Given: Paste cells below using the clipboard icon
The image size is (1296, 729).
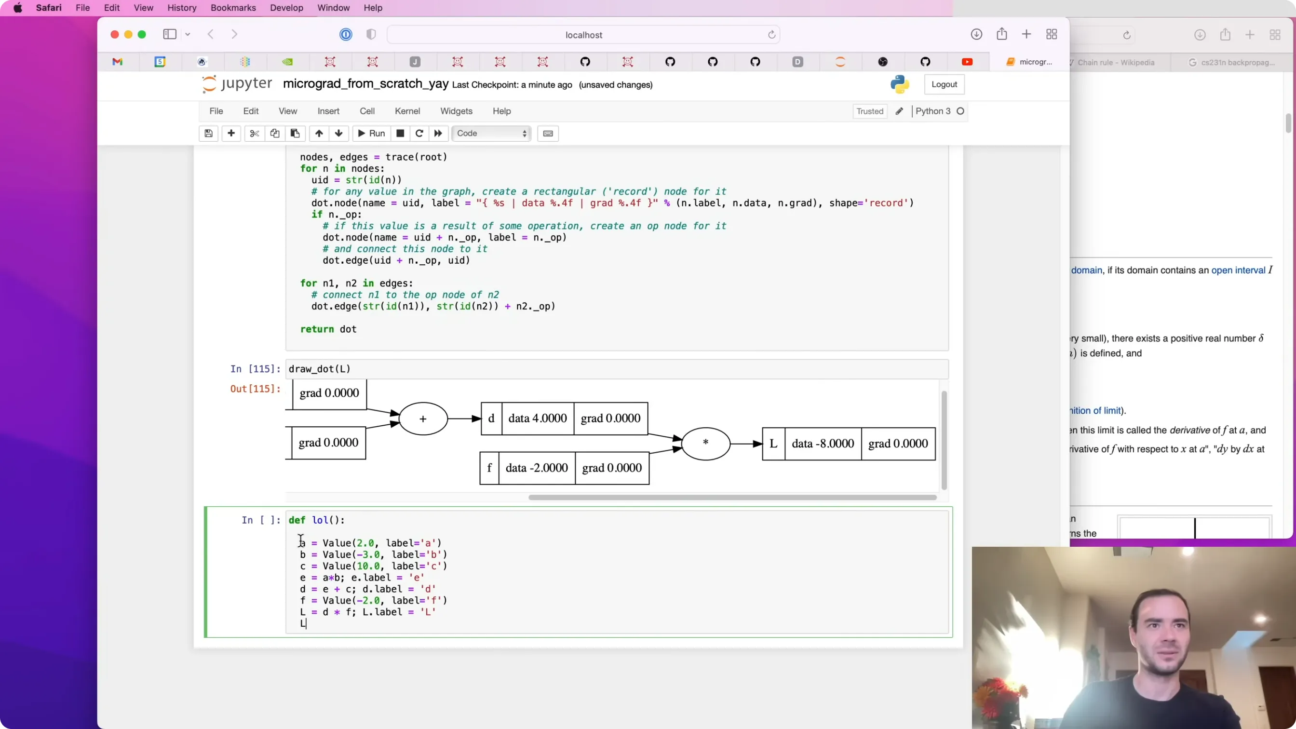Looking at the screenshot, I should tap(295, 134).
